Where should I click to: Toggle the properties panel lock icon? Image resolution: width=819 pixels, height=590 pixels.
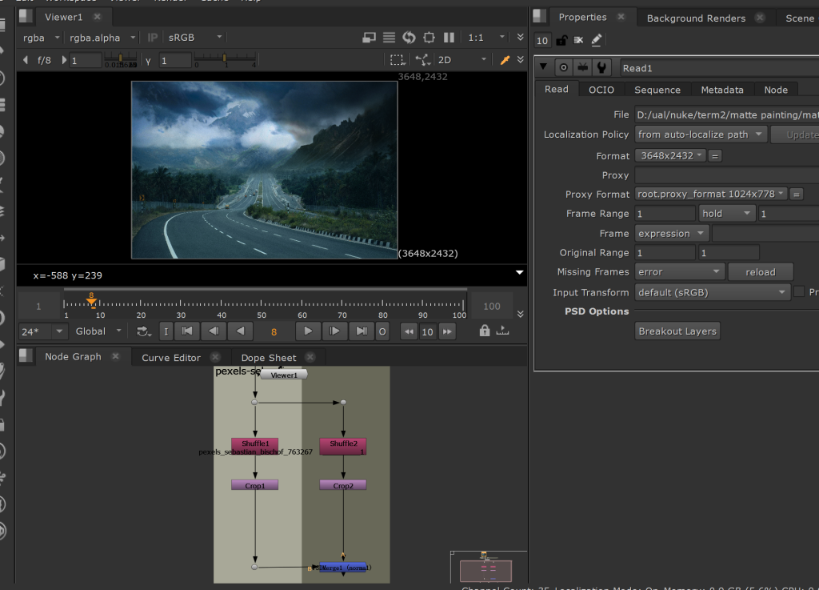click(561, 40)
